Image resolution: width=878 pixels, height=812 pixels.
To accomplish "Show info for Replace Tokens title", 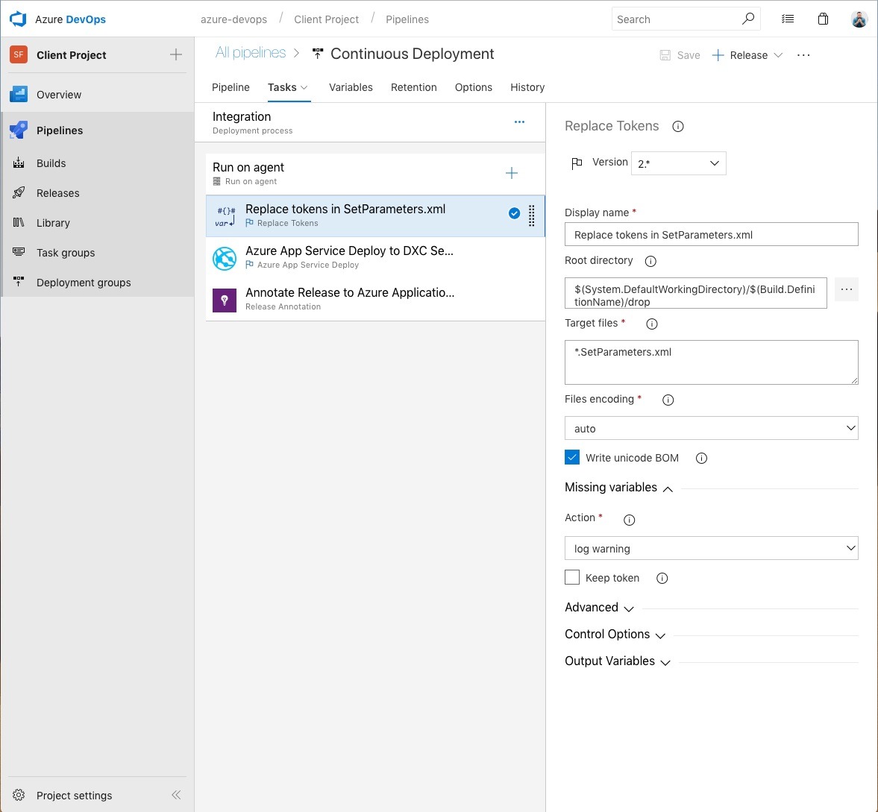I will pyautogui.click(x=677, y=127).
